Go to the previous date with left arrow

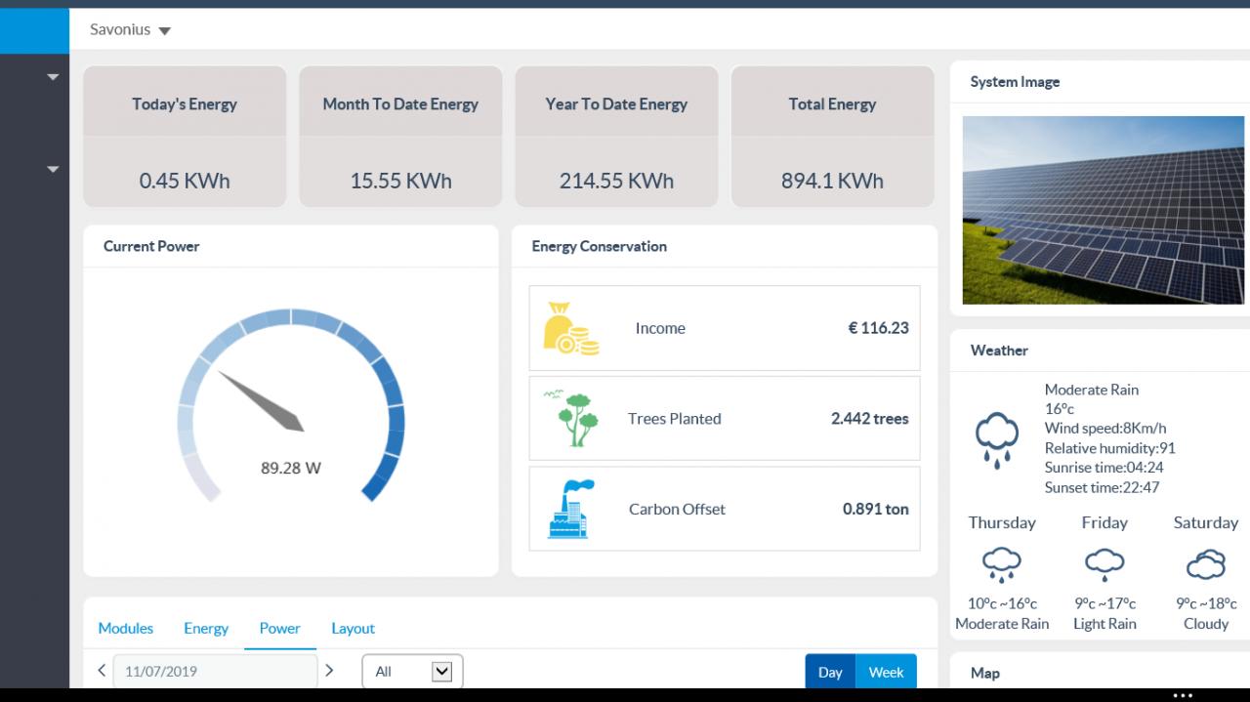[x=102, y=671]
